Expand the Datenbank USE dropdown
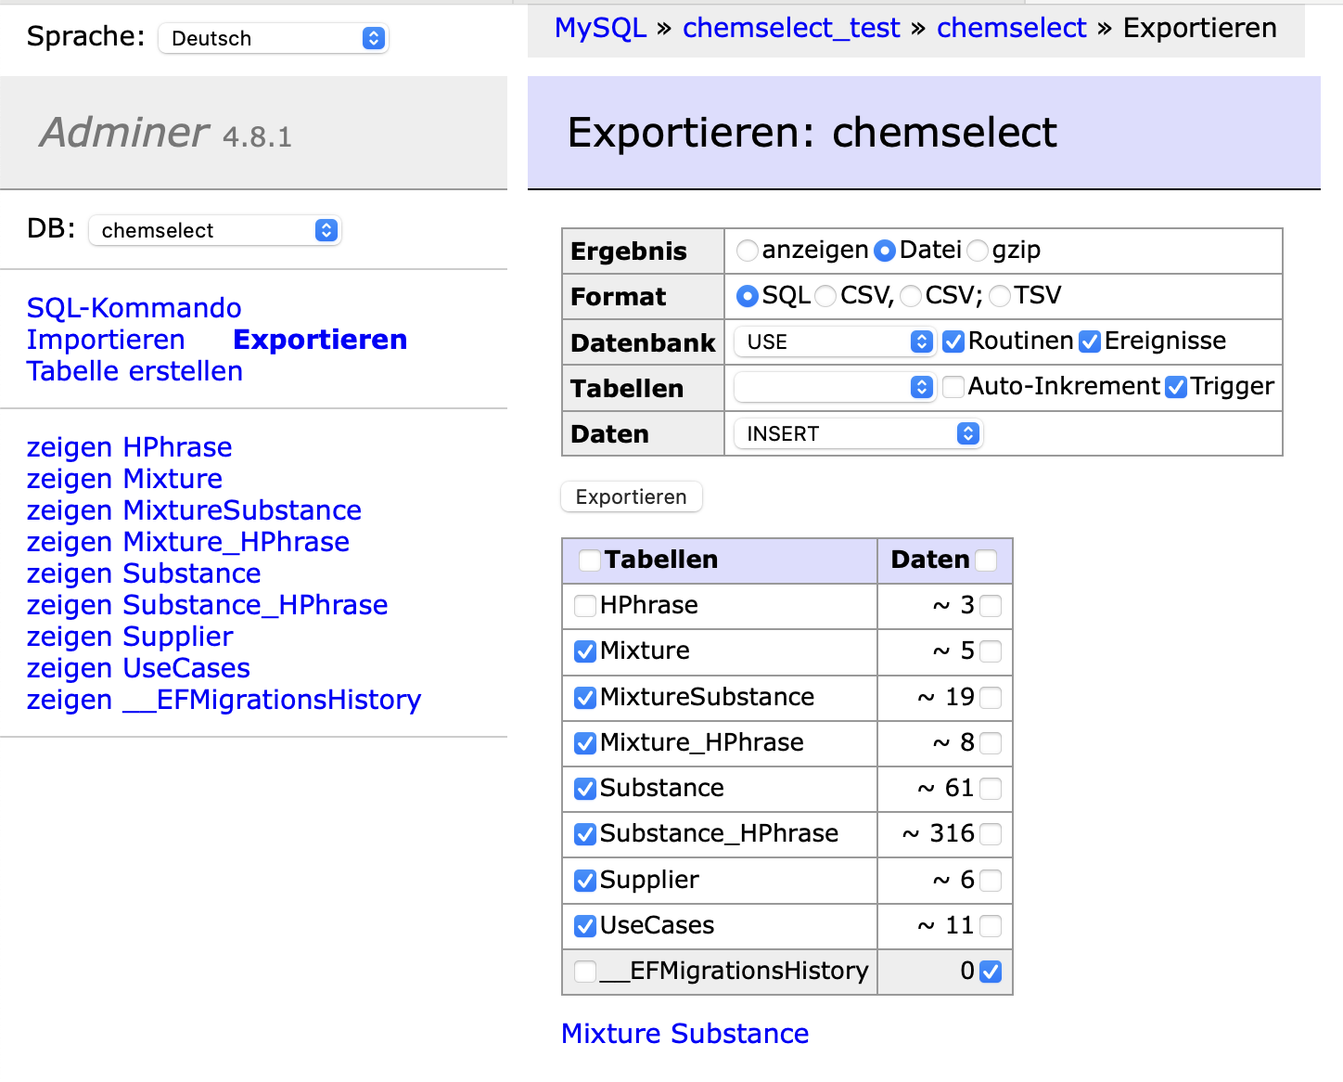This screenshot has width=1343, height=1082. coord(833,341)
